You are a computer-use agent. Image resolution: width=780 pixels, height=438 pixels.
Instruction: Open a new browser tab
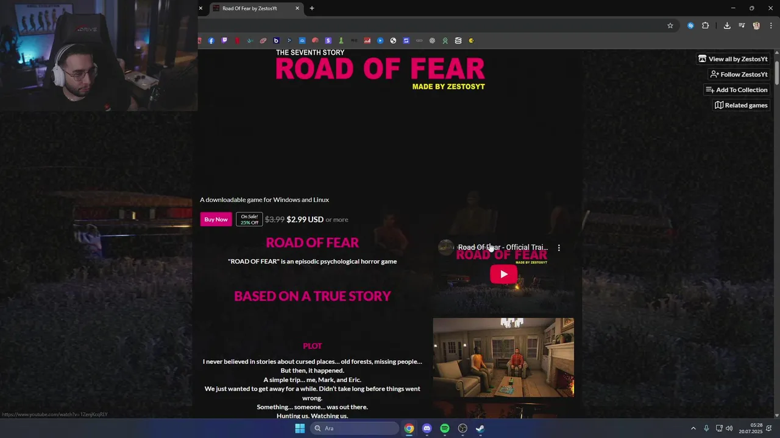pyautogui.click(x=312, y=9)
